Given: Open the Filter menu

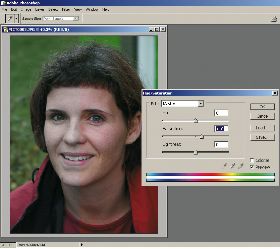Looking at the screenshot, I should click(66, 9).
